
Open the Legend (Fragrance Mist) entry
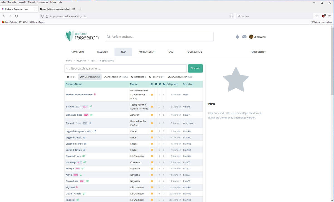79,131
